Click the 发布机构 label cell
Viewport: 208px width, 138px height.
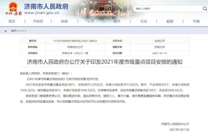(33, 47)
